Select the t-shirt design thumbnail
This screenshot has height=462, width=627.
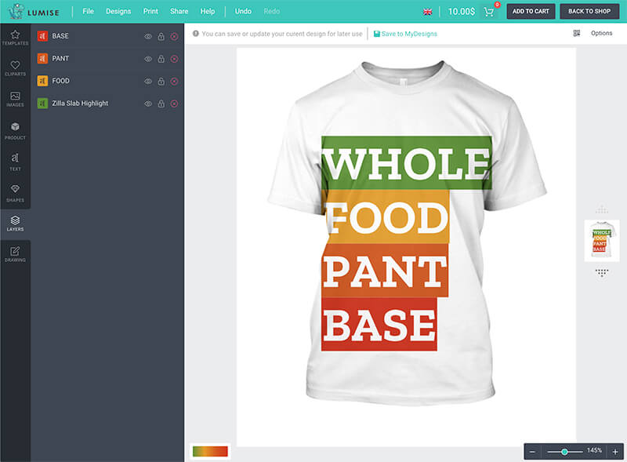click(x=602, y=240)
